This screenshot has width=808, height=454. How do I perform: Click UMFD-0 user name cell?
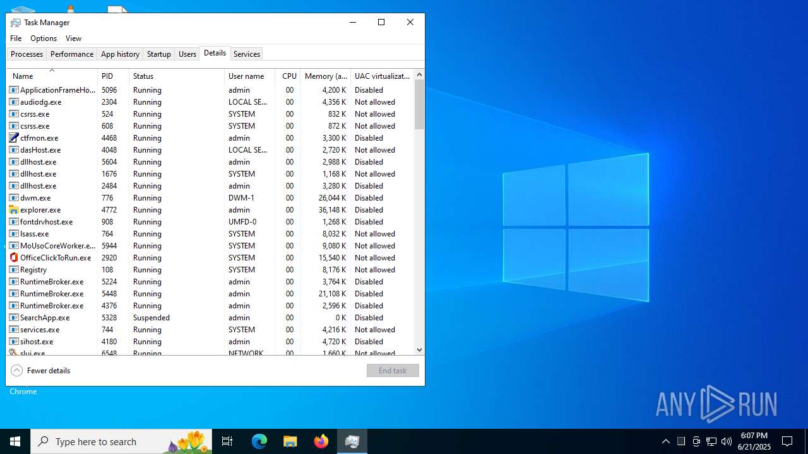coord(242,221)
